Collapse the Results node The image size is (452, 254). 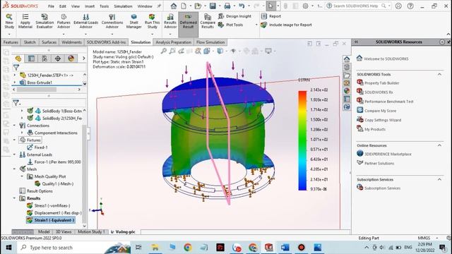[14, 198]
